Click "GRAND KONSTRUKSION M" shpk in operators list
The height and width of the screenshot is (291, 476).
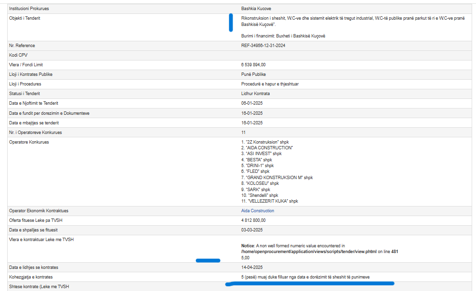(277, 178)
